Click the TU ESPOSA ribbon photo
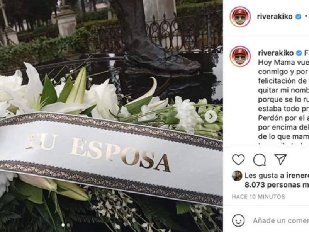This screenshot has height=232, width=309. (x=111, y=116)
